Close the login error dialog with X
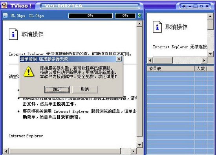Viewport: 216px width, 155px height. click(119, 59)
